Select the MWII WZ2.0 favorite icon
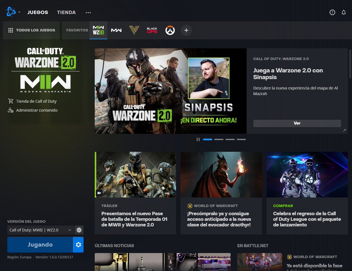Viewport: 352px width, 271px height. click(x=98, y=30)
